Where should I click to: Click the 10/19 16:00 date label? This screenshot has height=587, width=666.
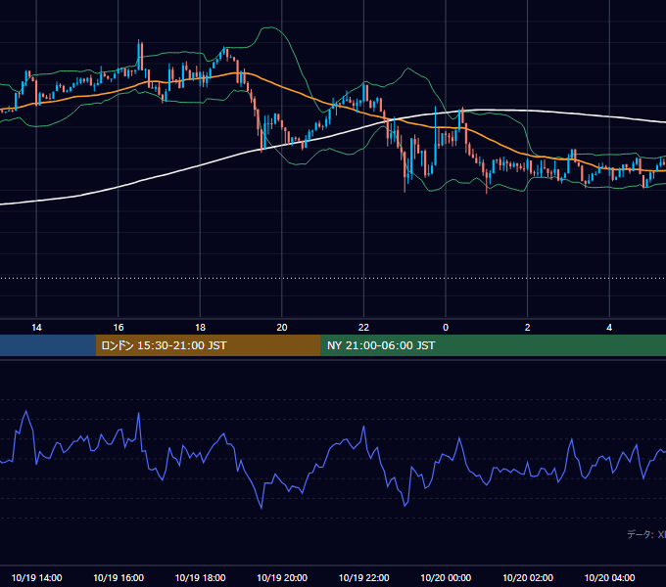(119, 577)
